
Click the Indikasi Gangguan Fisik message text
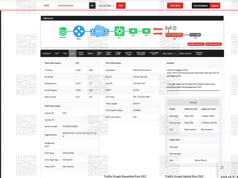point(193,73)
